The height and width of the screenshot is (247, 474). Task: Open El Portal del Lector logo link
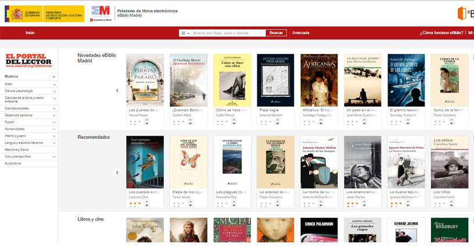[x=28, y=60]
